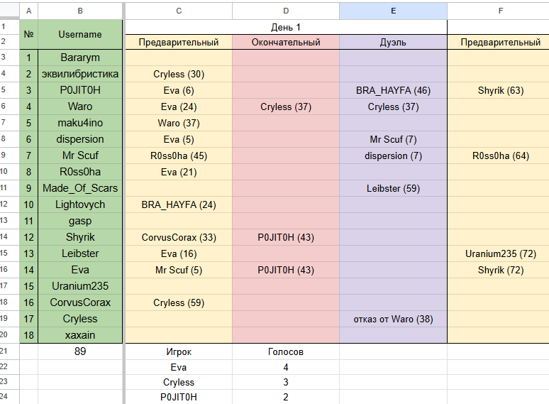Image resolution: width=549 pixels, height=404 pixels.
Task: Click the cell with отказ от Waro (38)
Action: (x=393, y=319)
